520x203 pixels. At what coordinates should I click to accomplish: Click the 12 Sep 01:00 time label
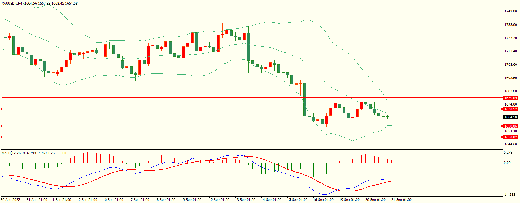[x=219, y=200]
